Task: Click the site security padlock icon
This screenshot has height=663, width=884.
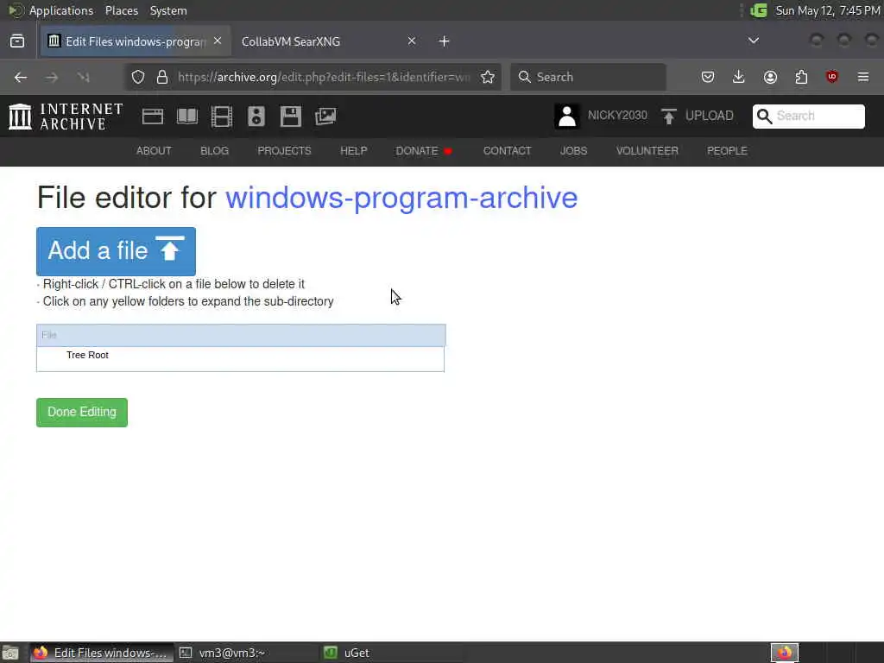Action: point(162,77)
